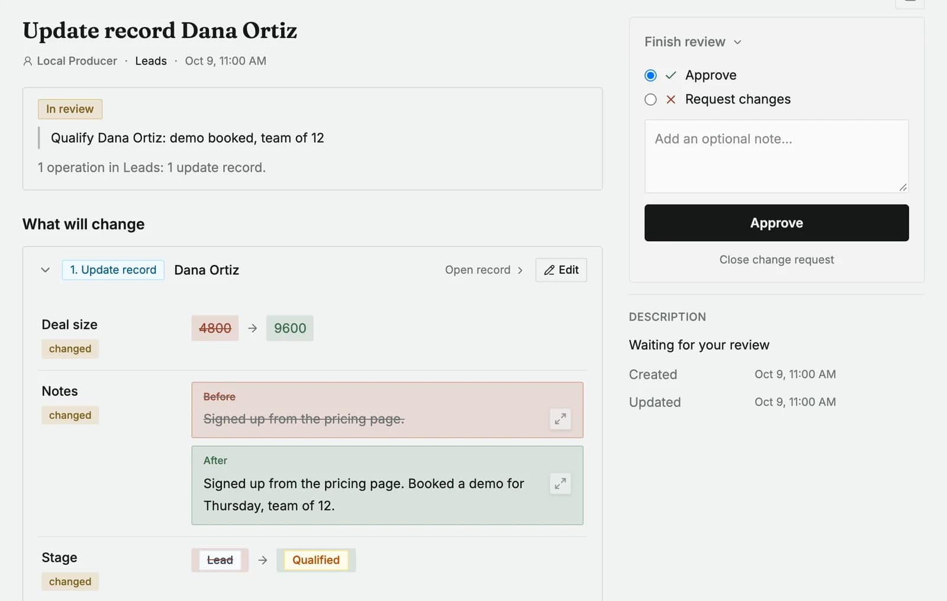
Task: Click the Qualified stage chip
Action: coord(316,560)
